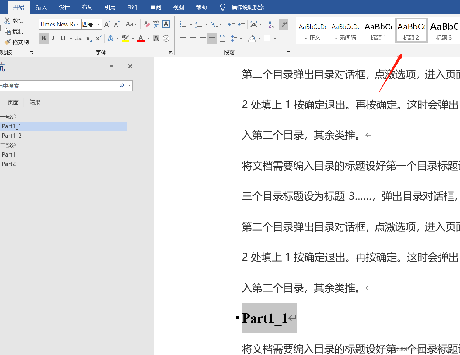This screenshot has width=460, height=355.
Task: Apply character shading icon
Action: [x=156, y=38]
